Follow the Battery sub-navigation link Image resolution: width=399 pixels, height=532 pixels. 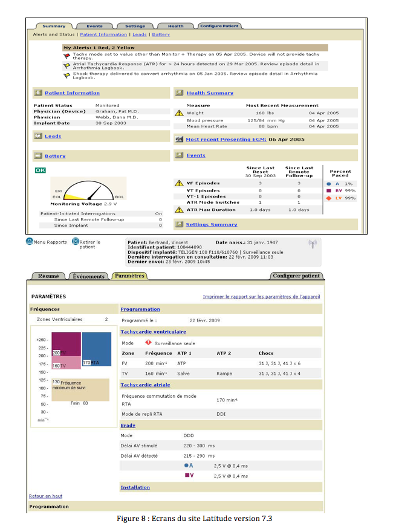coord(161,34)
